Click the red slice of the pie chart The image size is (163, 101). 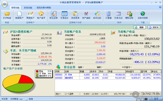click(x=26, y=79)
